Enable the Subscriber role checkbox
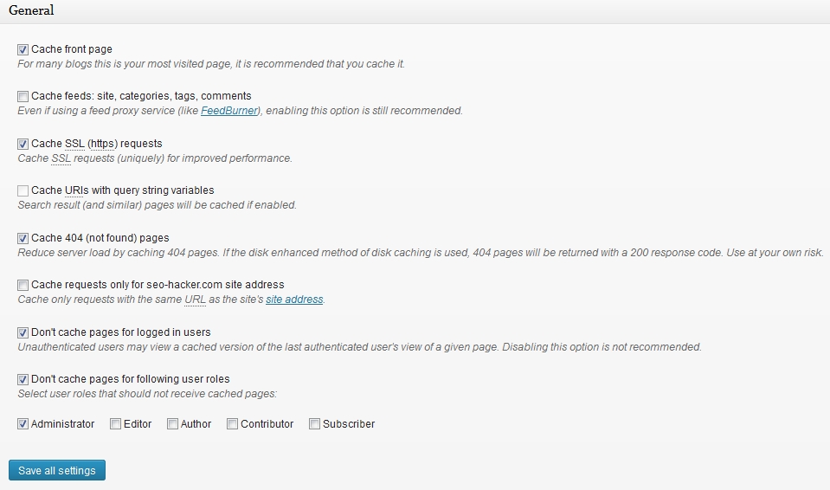Screen dimensions: 830x490 coord(314,424)
